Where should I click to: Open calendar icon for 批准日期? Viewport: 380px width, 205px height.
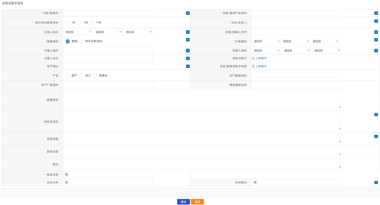(x=67, y=174)
